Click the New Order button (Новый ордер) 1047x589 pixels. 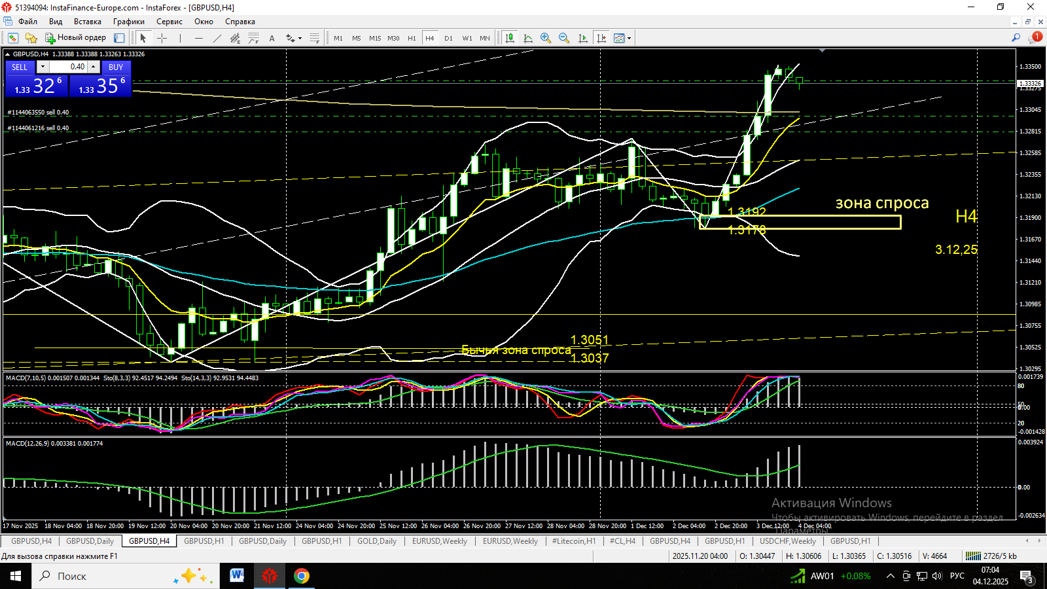[75, 38]
